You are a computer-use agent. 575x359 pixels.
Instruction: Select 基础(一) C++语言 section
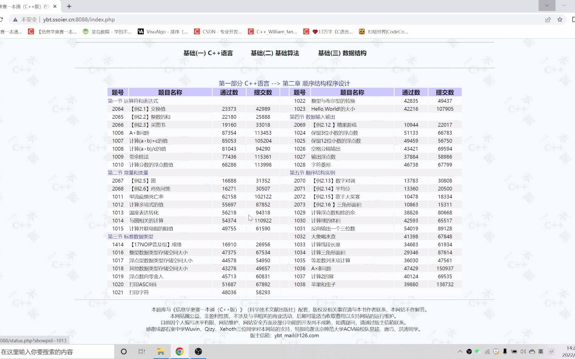coord(208,53)
